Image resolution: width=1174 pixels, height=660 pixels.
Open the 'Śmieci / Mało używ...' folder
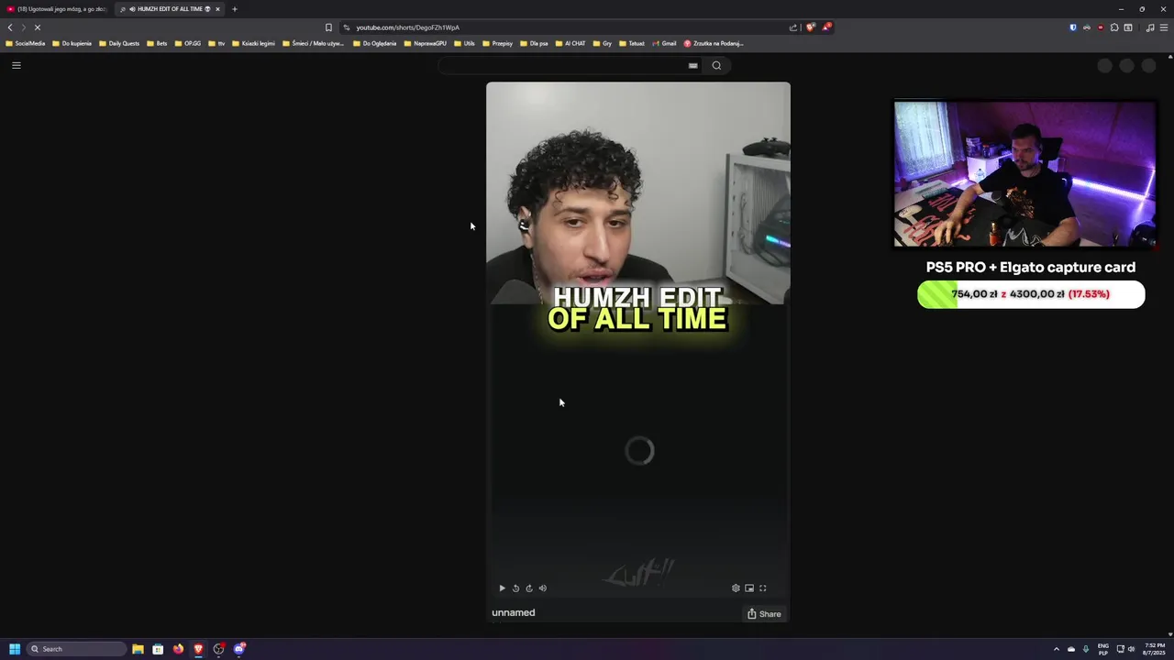313,43
